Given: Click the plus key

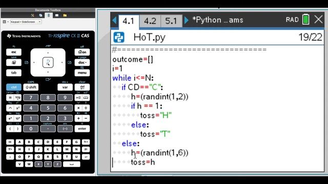Looking at the screenshot, I should click(x=78, y=118).
